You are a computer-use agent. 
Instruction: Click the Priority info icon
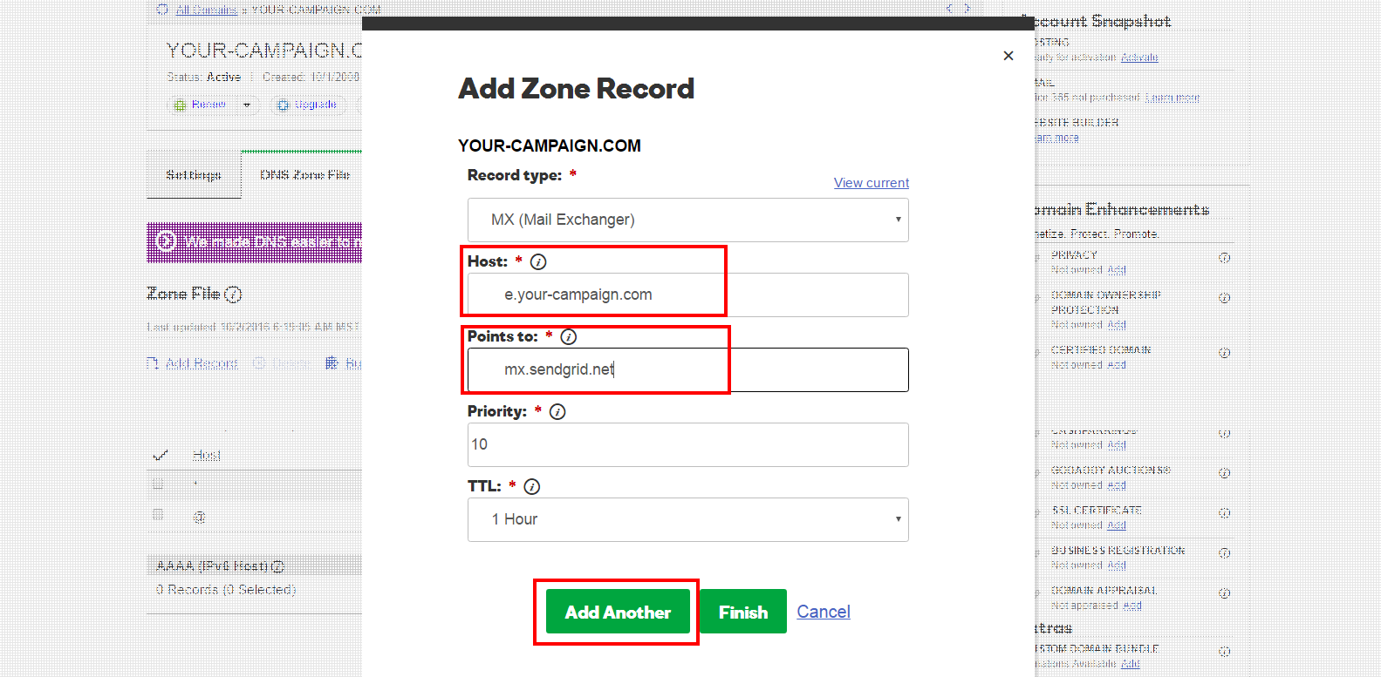coord(557,411)
